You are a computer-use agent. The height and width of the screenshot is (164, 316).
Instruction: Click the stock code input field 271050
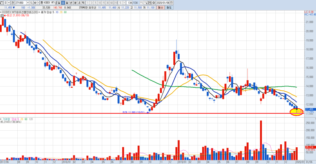pyautogui.click(x=21, y=3)
